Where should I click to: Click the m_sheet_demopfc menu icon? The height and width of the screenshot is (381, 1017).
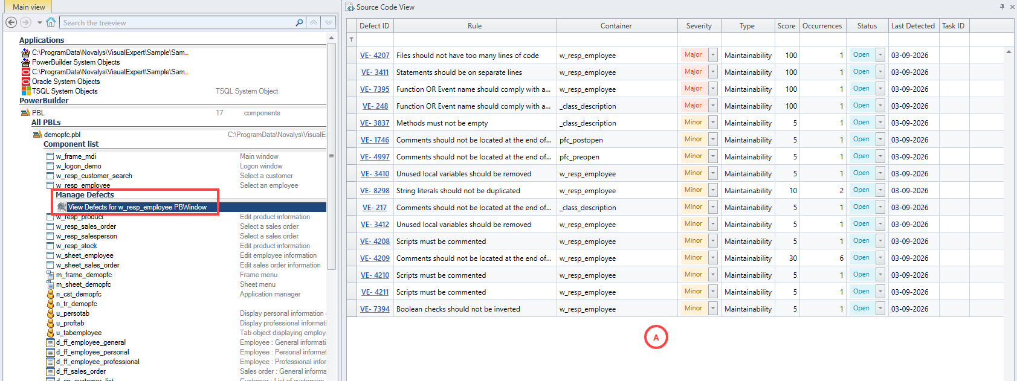(50, 284)
